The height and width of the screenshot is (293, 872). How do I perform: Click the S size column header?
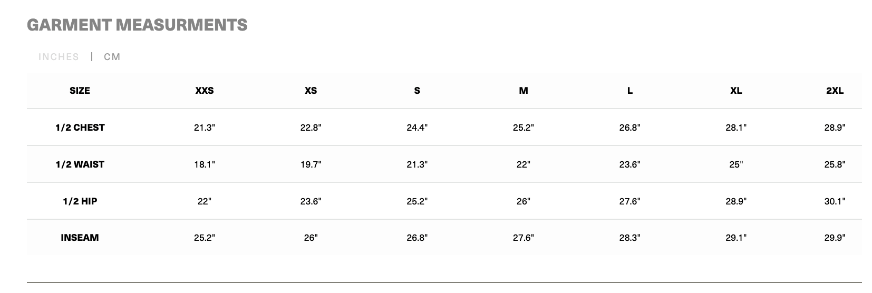[417, 91]
